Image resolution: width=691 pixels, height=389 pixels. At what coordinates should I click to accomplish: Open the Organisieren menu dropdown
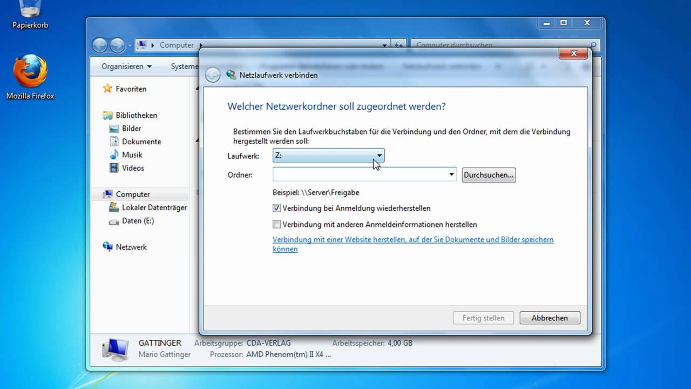[x=126, y=66]
